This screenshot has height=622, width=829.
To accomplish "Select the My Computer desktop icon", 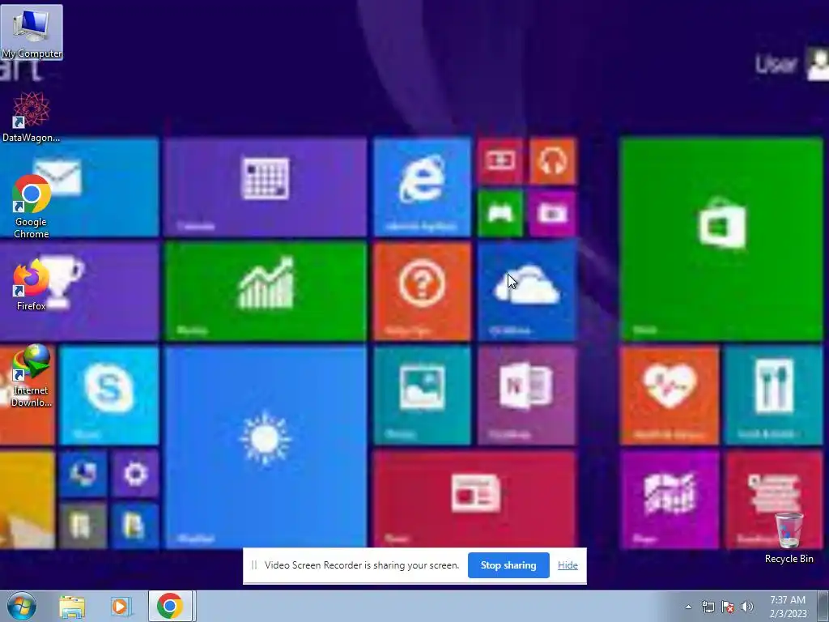I will click(32, 32).
